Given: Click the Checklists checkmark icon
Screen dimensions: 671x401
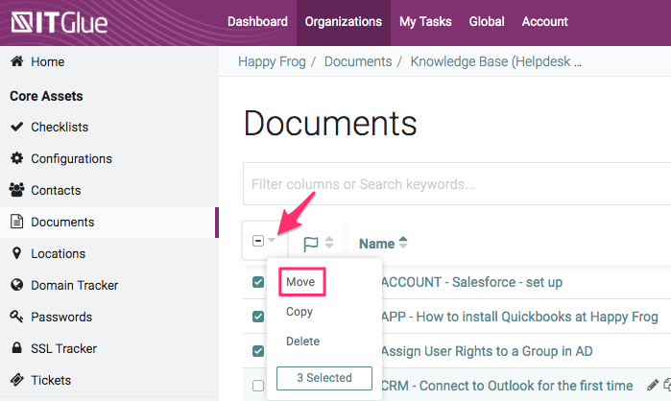Looking at the screenshot, I should (x=16, y=127).
